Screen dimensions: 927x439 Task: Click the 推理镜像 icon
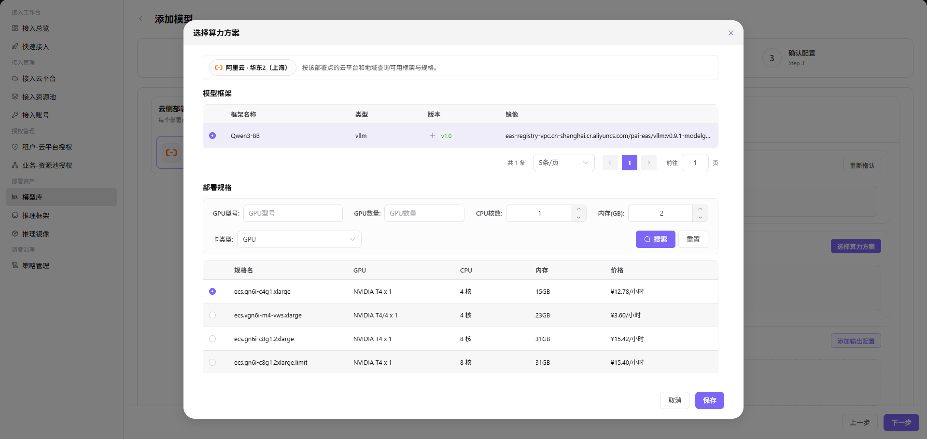[15, 233]
